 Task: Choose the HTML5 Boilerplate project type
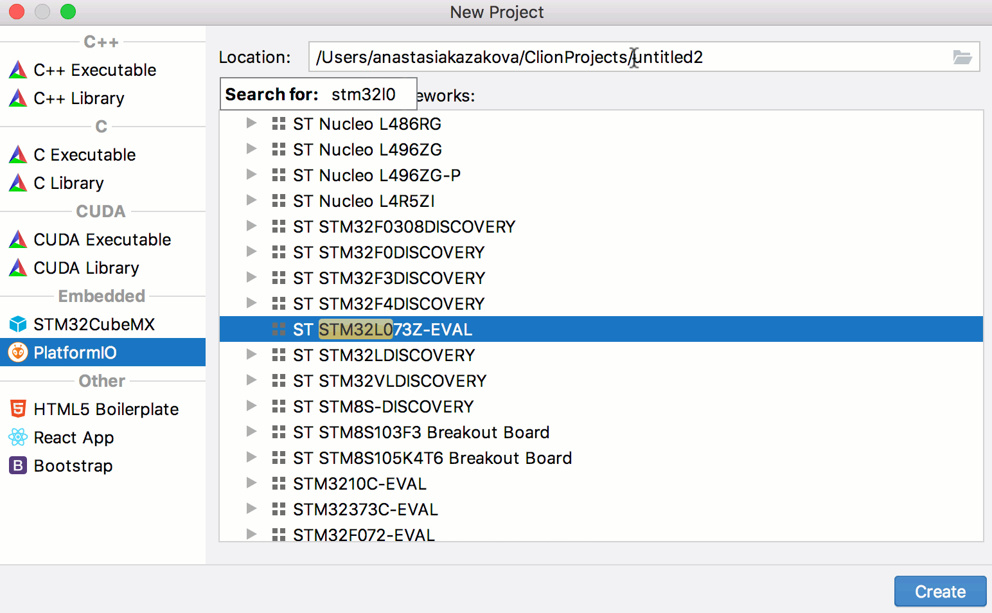(x=103, y=409)
